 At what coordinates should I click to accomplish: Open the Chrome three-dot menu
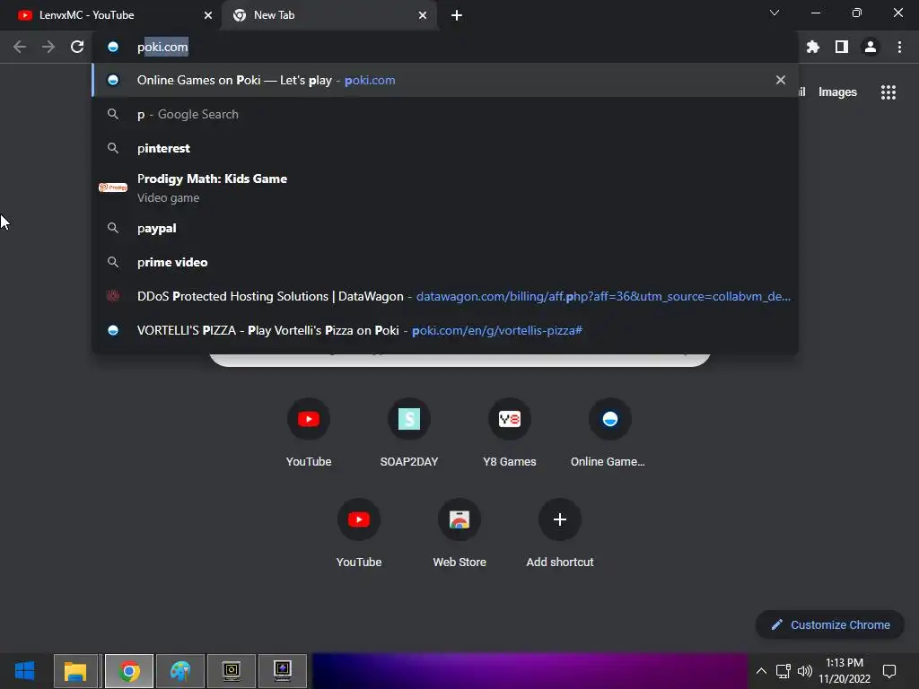tap(899, 47)
